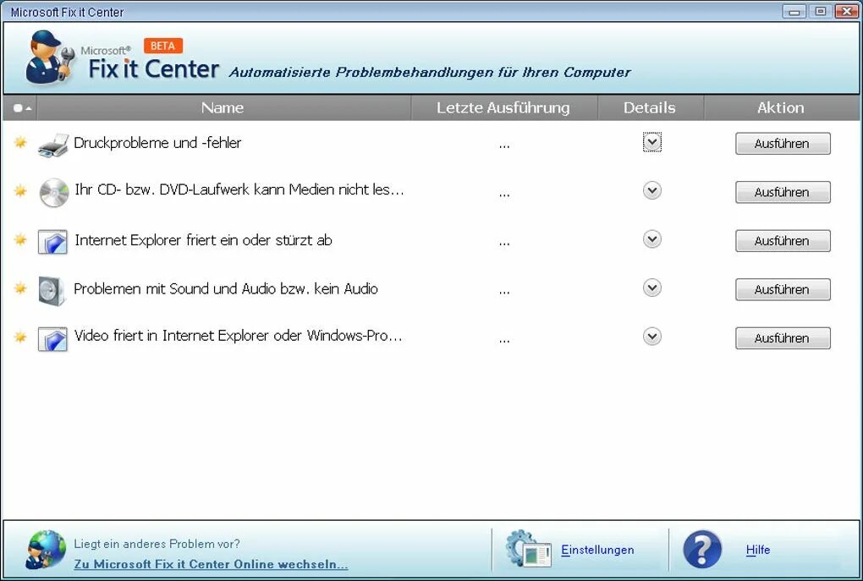Click the Fix it Center mechanic logo in the header

(50, 58)
